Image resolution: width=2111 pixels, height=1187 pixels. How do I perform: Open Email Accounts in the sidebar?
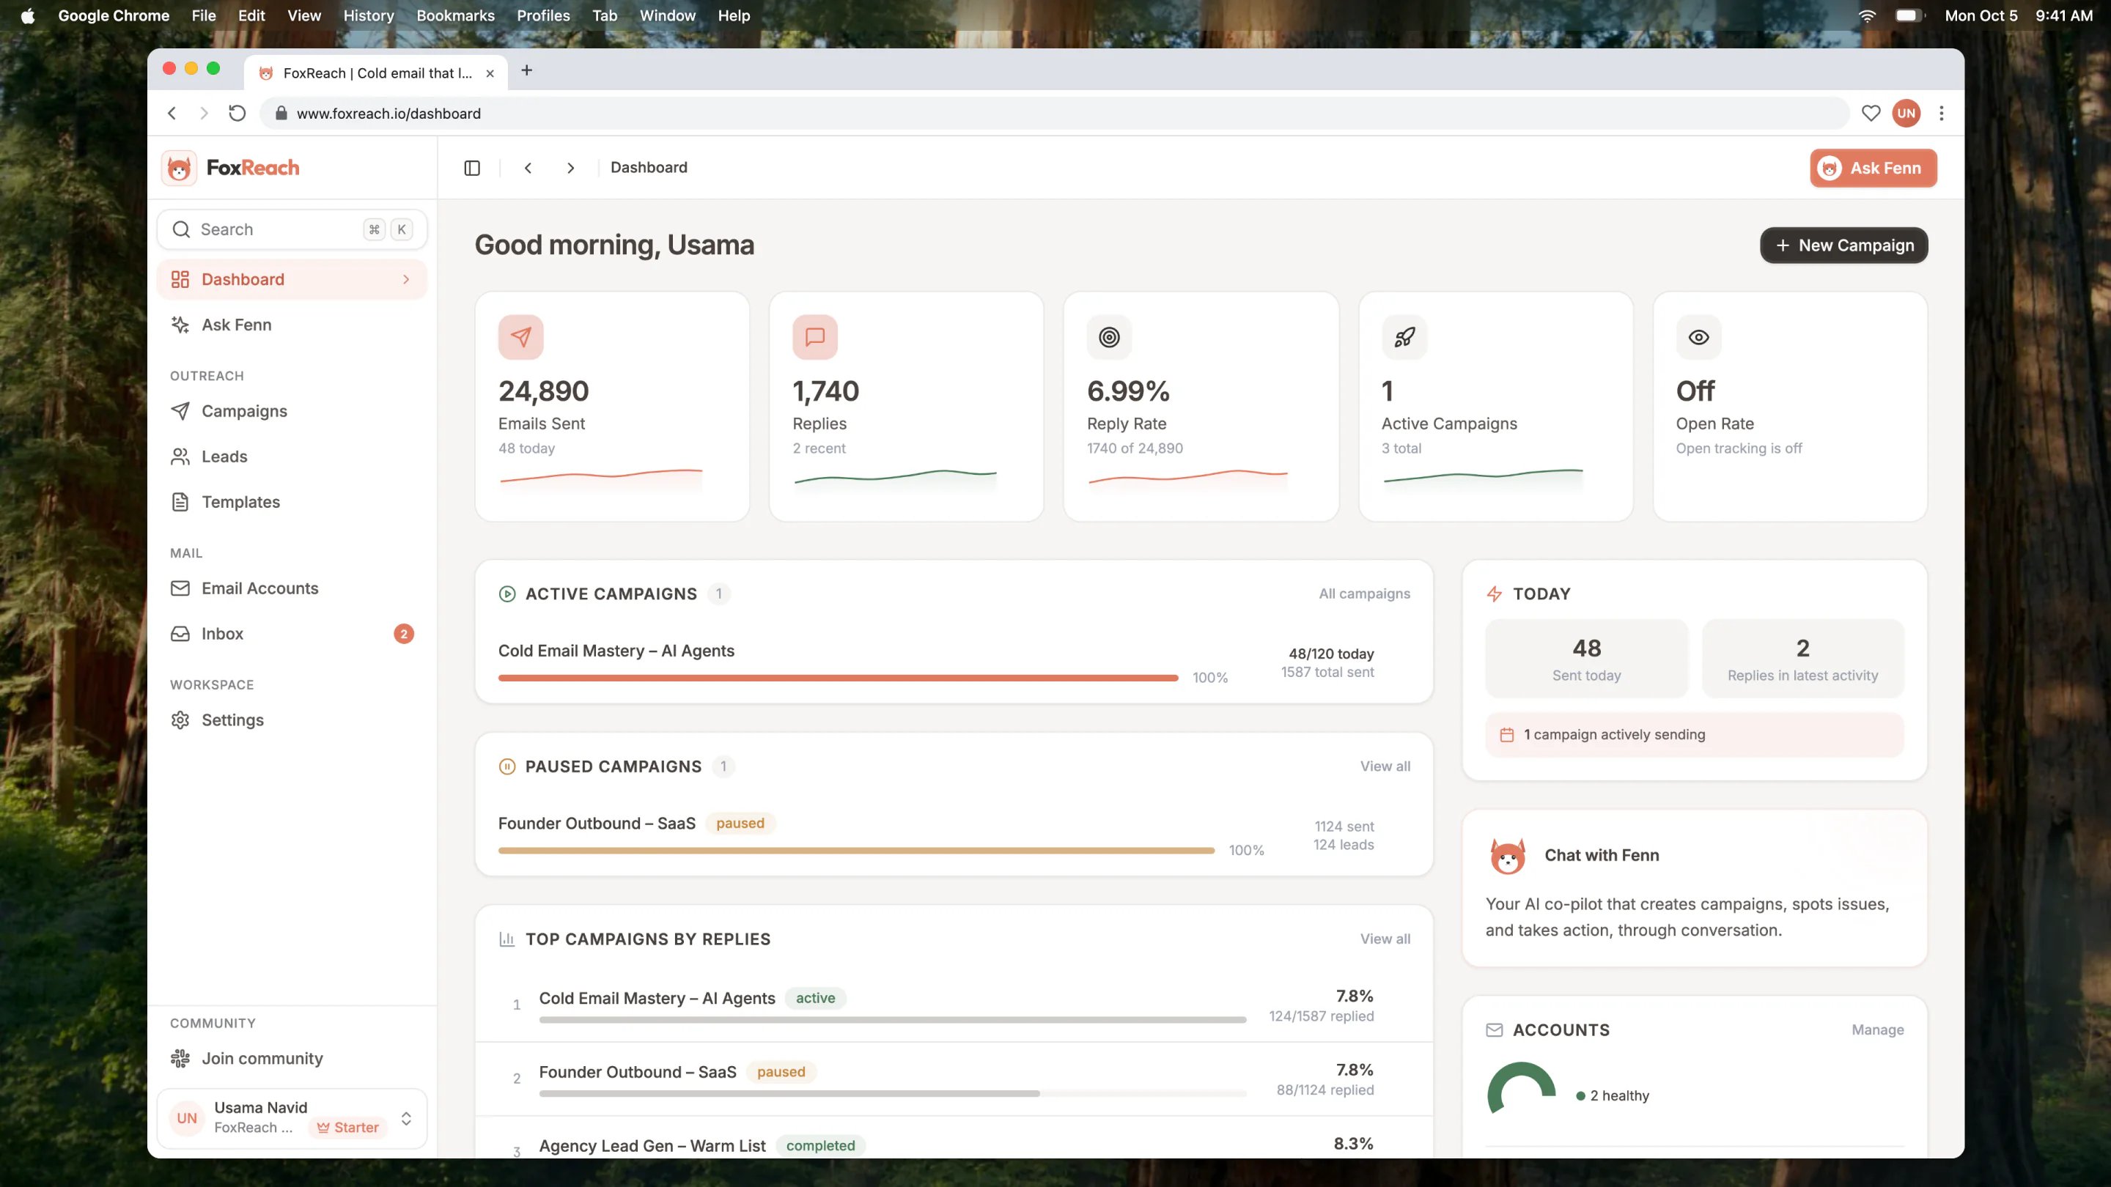click(x=292, y=588)
